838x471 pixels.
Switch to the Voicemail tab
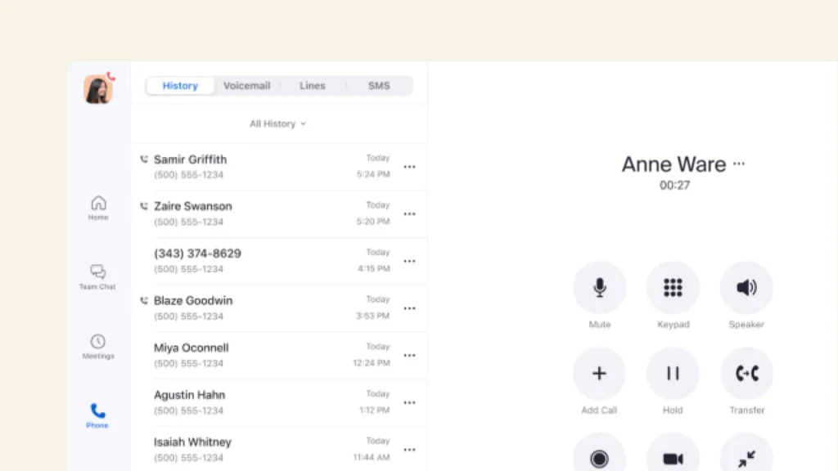pyautogui.click(x=247, y=86)
